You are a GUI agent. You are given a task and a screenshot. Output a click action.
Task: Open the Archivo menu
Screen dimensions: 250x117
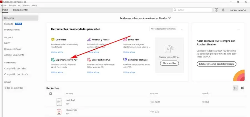point(4,5)
